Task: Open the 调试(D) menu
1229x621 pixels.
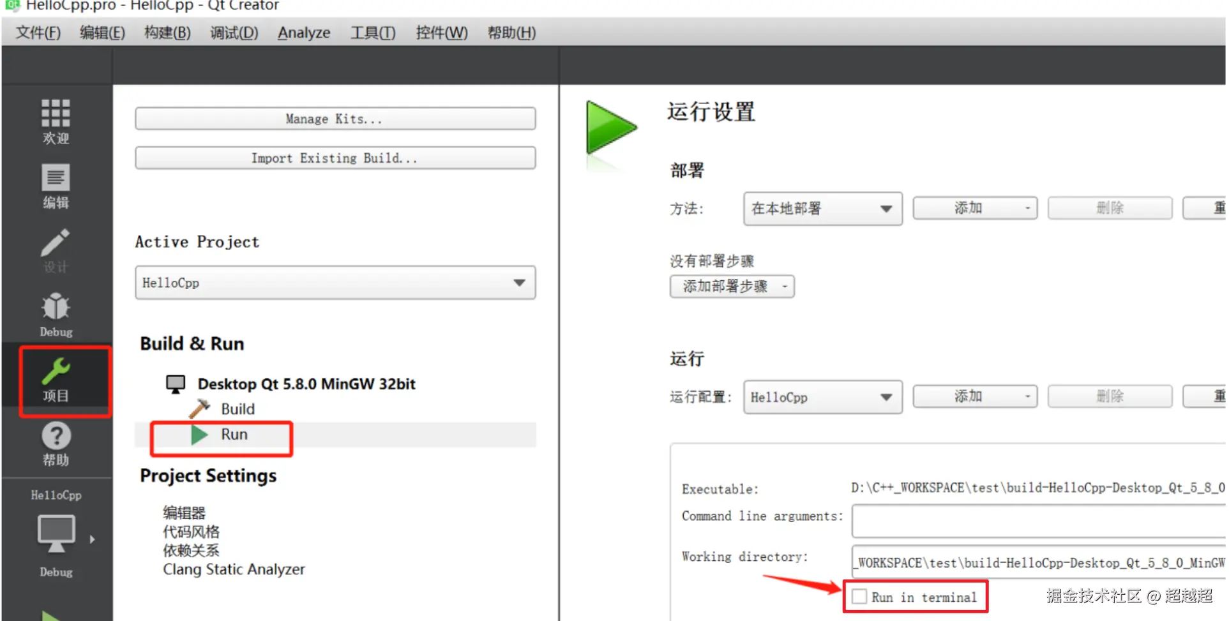Action: [x=234, y=33]
